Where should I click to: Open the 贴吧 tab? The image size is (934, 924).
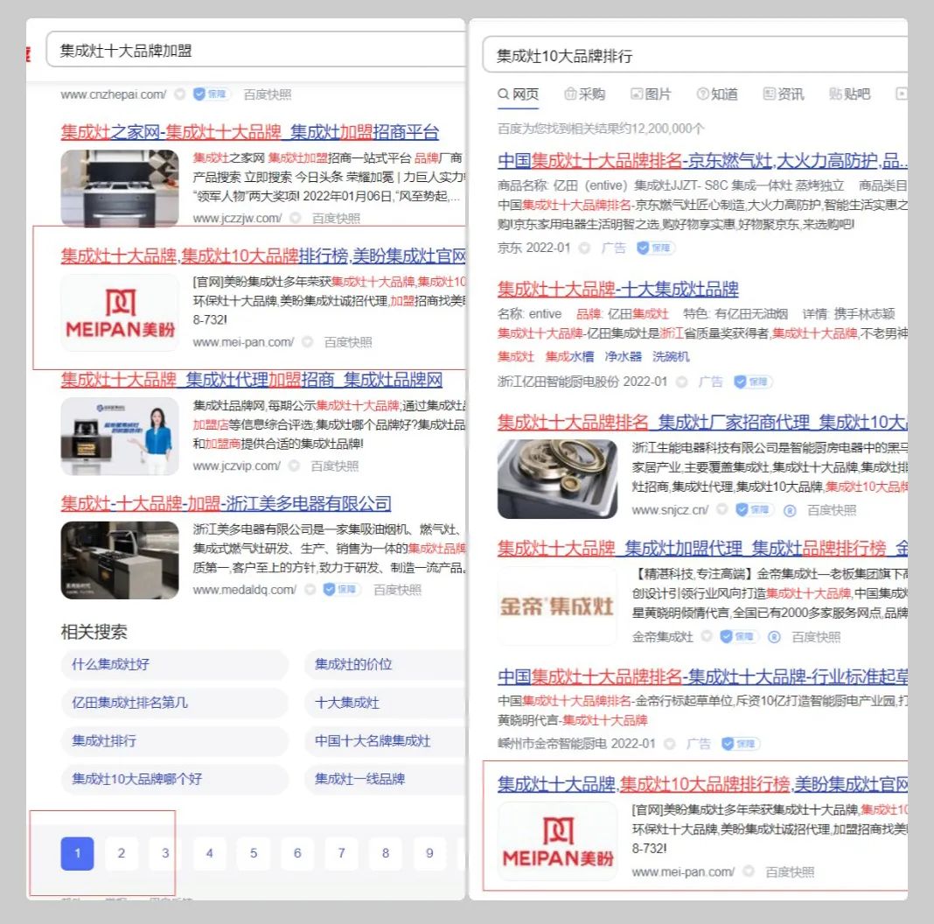pos(850,94)
